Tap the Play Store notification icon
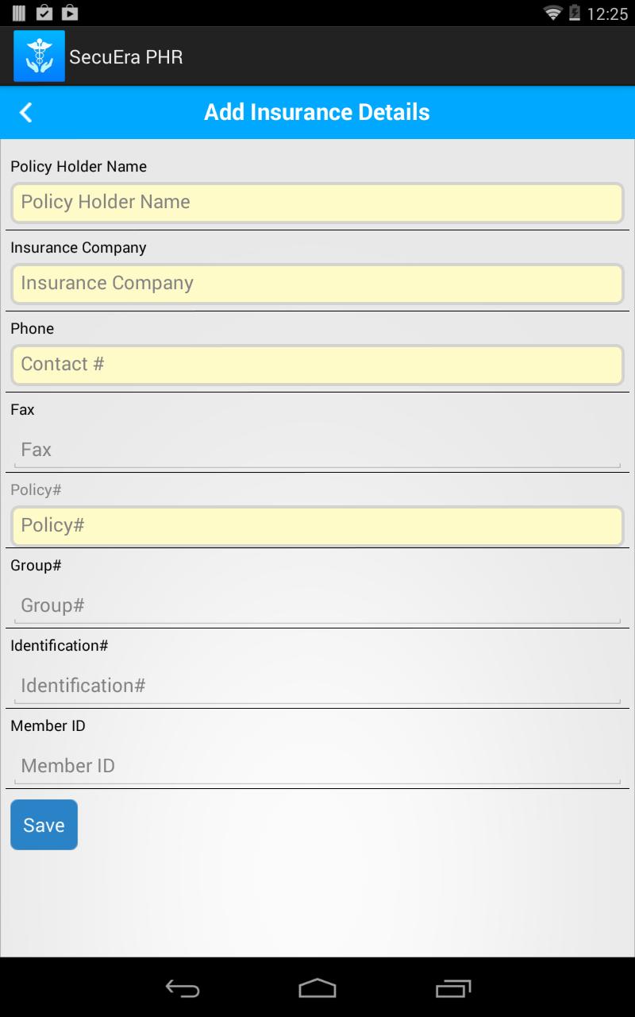 [x=70, y=13]
